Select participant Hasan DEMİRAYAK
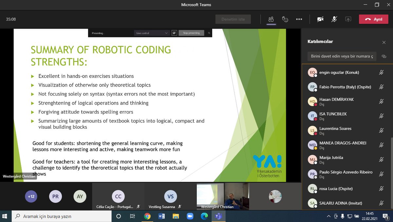Image resolution: width=393 pixels, height=222 pixels. (346, 102)
